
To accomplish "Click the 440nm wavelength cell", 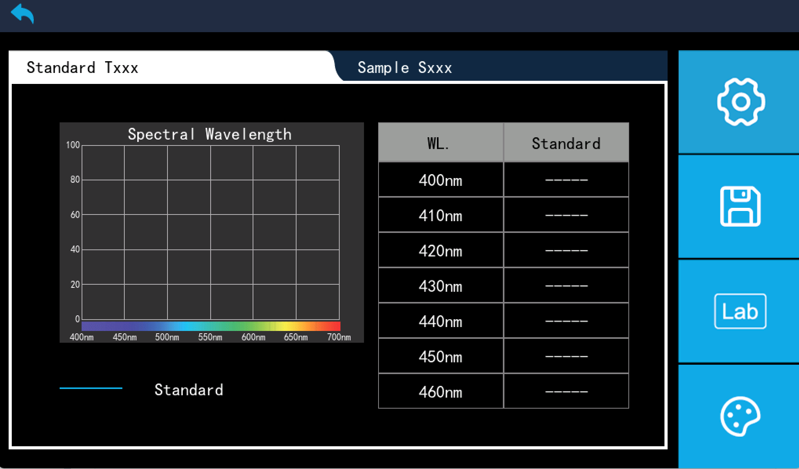I will pos(440,322).
